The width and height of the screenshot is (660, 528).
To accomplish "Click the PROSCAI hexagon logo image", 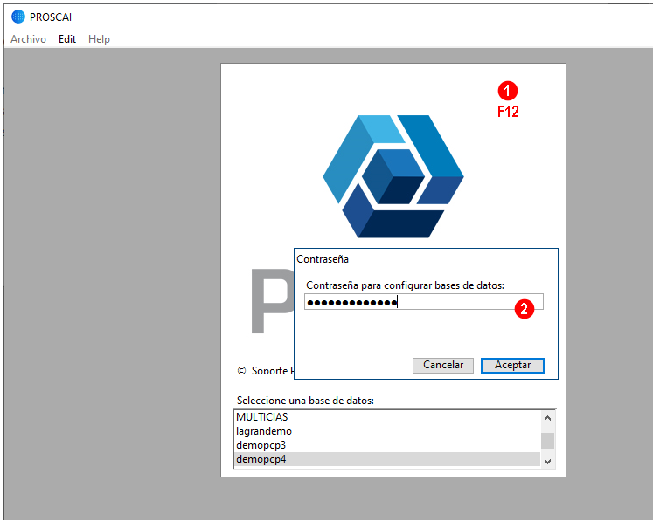I will click(x=393, y=176).
